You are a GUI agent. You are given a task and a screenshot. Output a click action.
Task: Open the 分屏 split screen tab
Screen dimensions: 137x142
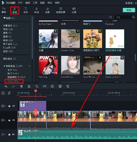click(x=74, y=10)
